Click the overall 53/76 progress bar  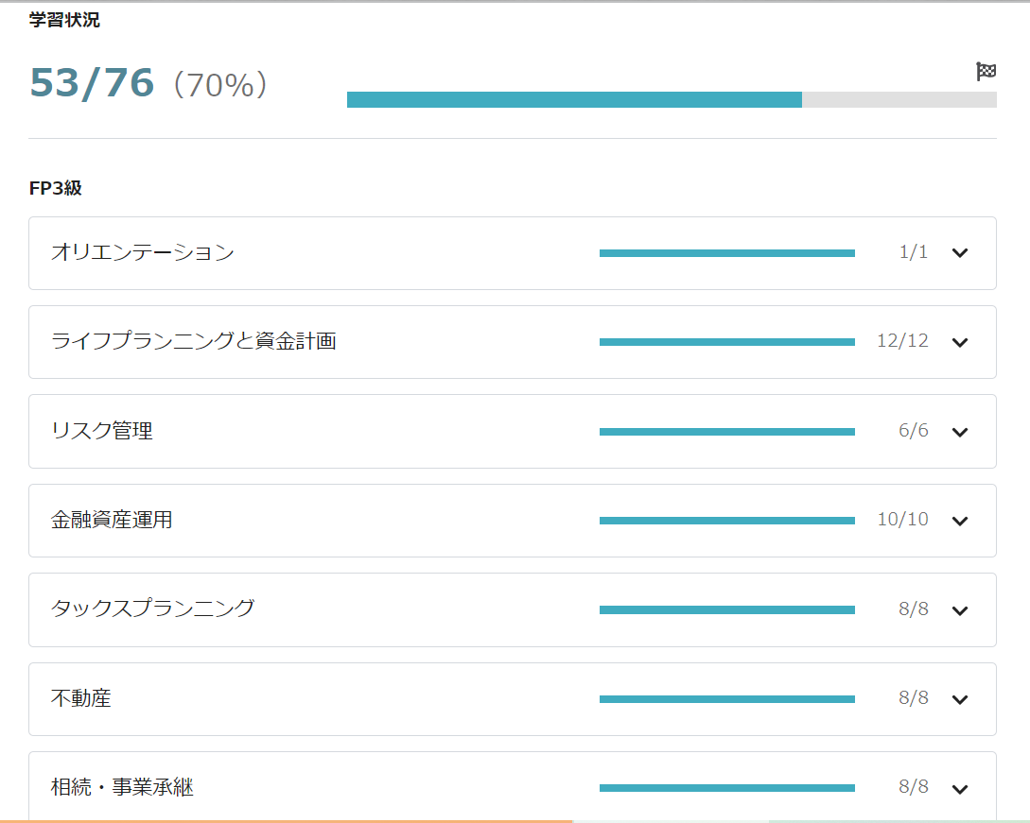tap(672, 99)
